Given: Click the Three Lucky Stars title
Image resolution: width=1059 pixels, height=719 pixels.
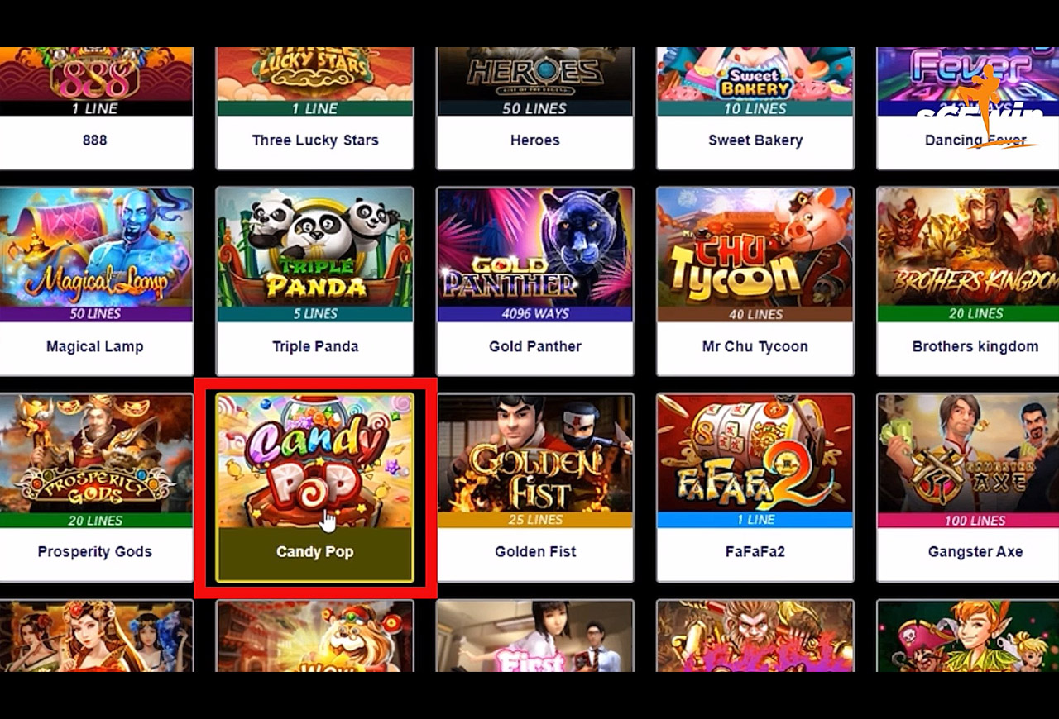Looking at the screenshot, I should tap(315, 140).
